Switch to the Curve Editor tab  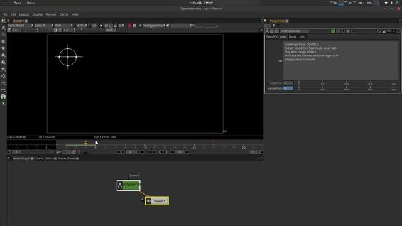click(x=44, y=158)
